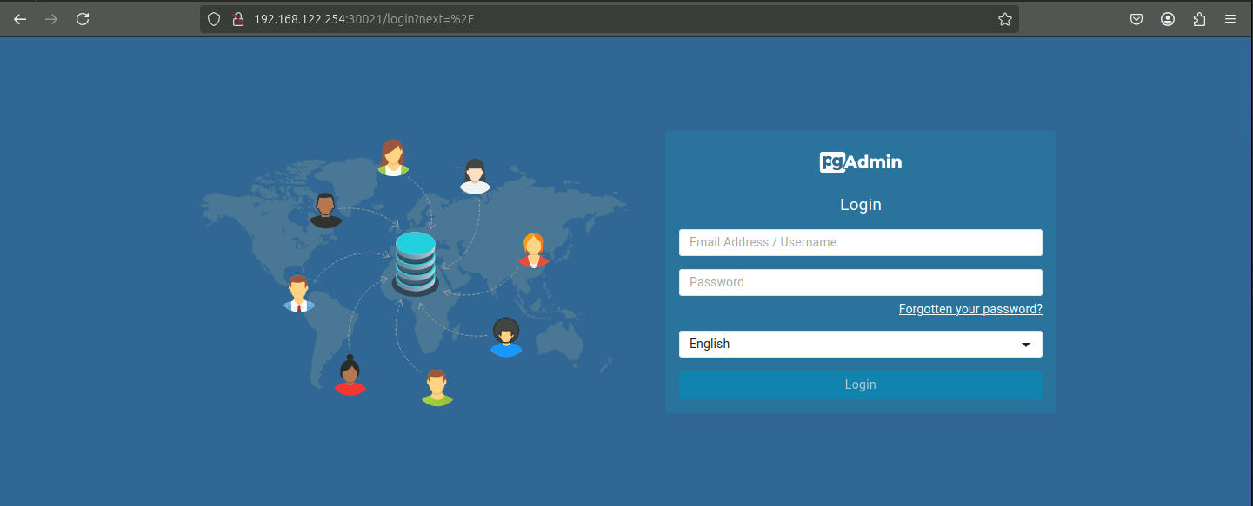
Task: Open the Pocket save icon
Action: tap(1136, 19)
